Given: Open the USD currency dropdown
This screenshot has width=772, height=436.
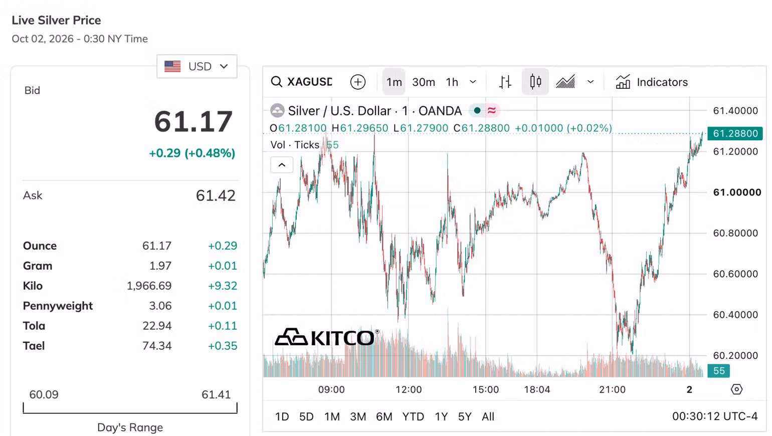Looking at the screenshot, I should point(197,66).
